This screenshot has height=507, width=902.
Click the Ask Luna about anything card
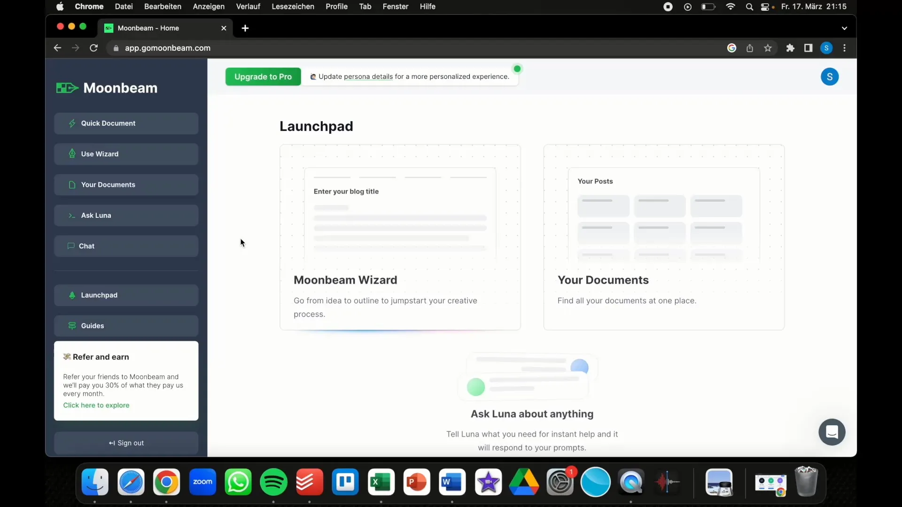pos(531,402)
